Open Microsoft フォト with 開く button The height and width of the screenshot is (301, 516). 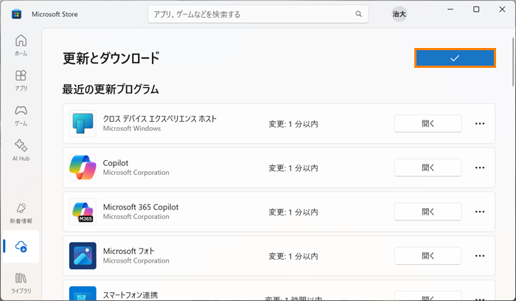[x=428, y=255]
